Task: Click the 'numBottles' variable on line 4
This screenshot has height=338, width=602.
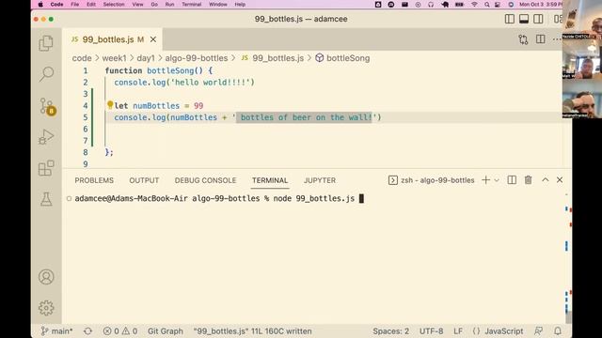Action: [x=156, y=106]
